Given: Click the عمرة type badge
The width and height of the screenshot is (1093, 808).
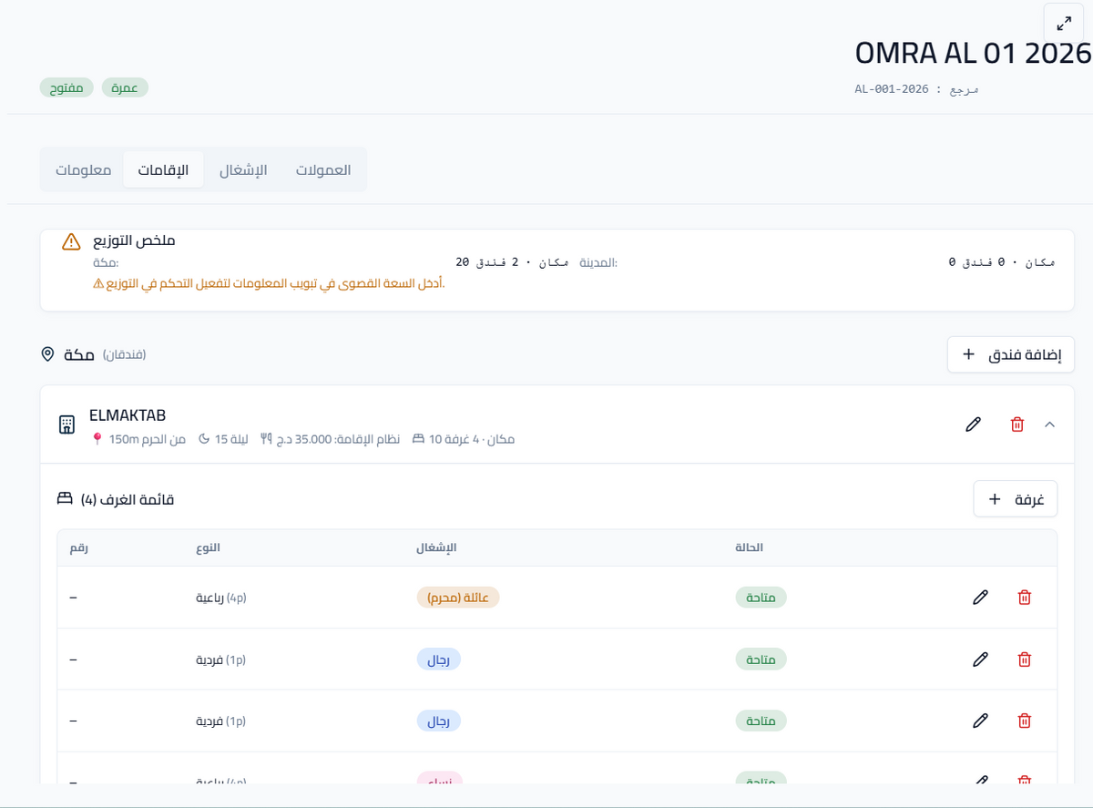Looking at the screenshot, I should pos(125,87).
